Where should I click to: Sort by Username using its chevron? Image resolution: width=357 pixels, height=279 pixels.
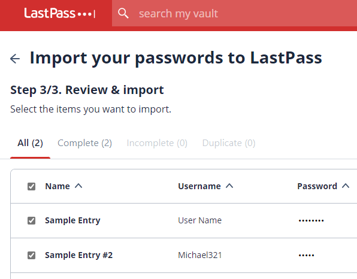coord(229,186)
